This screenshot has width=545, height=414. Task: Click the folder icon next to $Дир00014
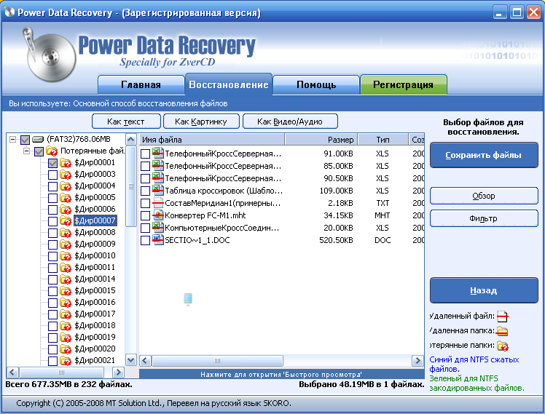[x=66, y=279]
